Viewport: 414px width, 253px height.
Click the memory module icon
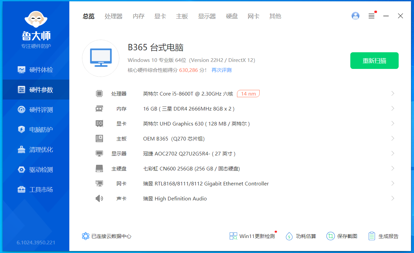[x=99, y=109]
